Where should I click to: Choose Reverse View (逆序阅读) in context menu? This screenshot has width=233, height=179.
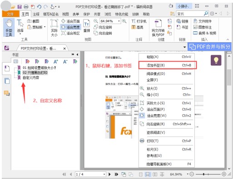pyautogui.click(x=167, y=132)
